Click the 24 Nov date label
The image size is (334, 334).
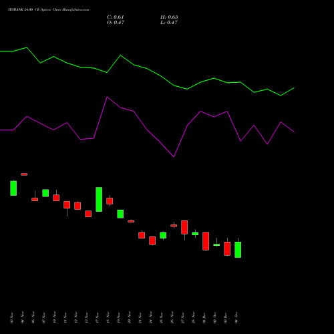click(x=151, y=318)
